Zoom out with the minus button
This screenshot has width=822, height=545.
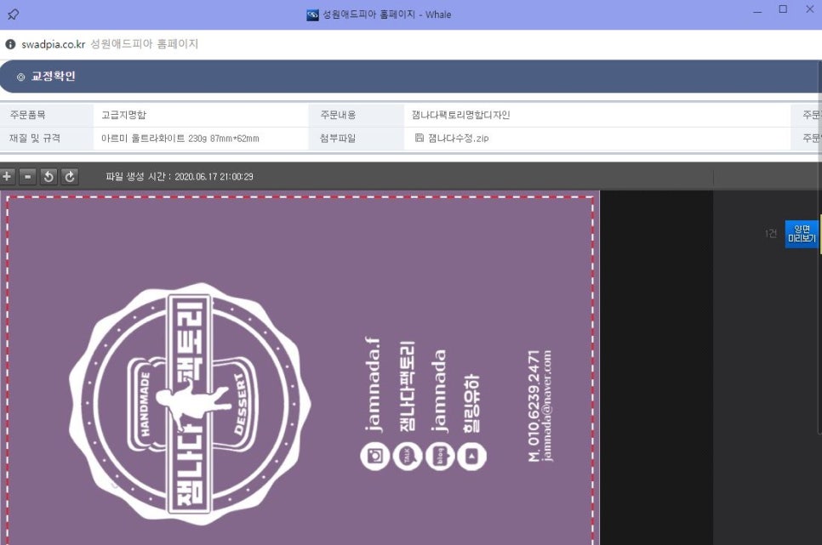[28, 177]
